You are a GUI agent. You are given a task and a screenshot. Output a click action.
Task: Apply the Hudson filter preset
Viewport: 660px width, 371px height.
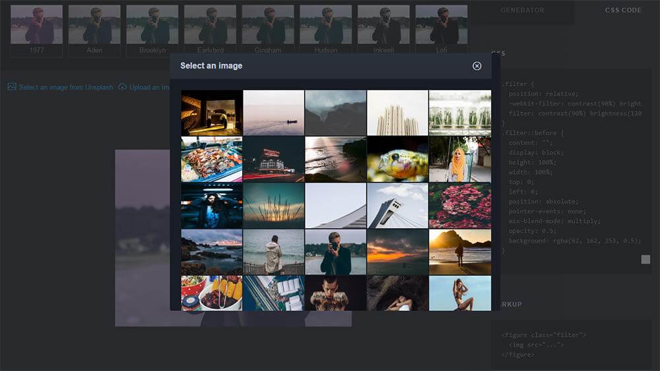(x=326, y=30)
